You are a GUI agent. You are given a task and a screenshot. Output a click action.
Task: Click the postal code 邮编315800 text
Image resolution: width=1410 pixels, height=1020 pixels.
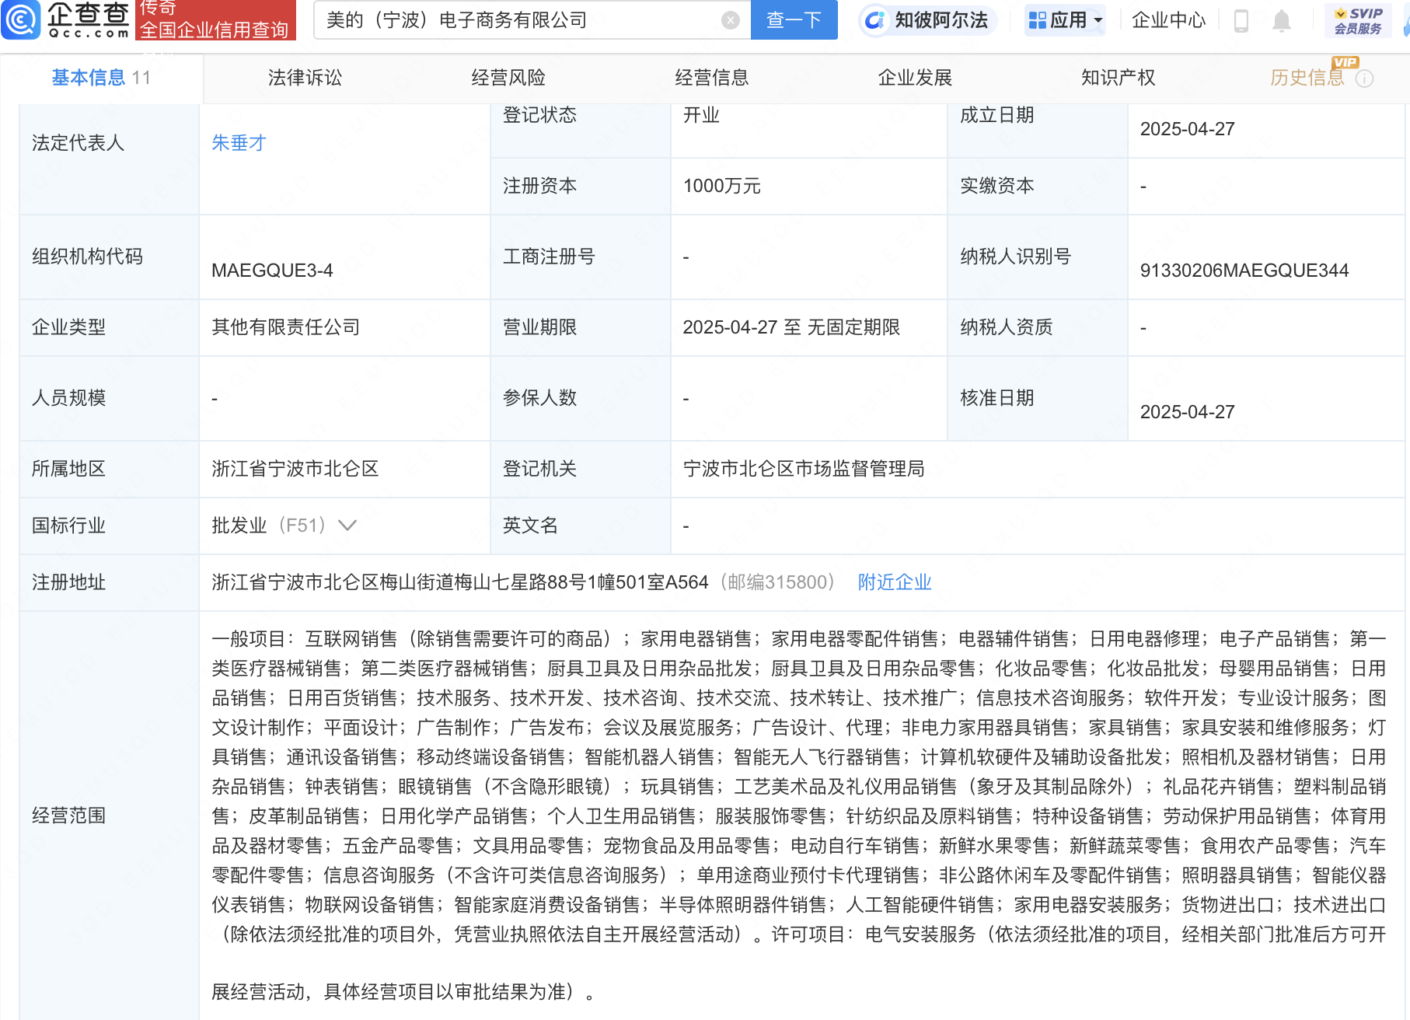[x=777, y=582]
